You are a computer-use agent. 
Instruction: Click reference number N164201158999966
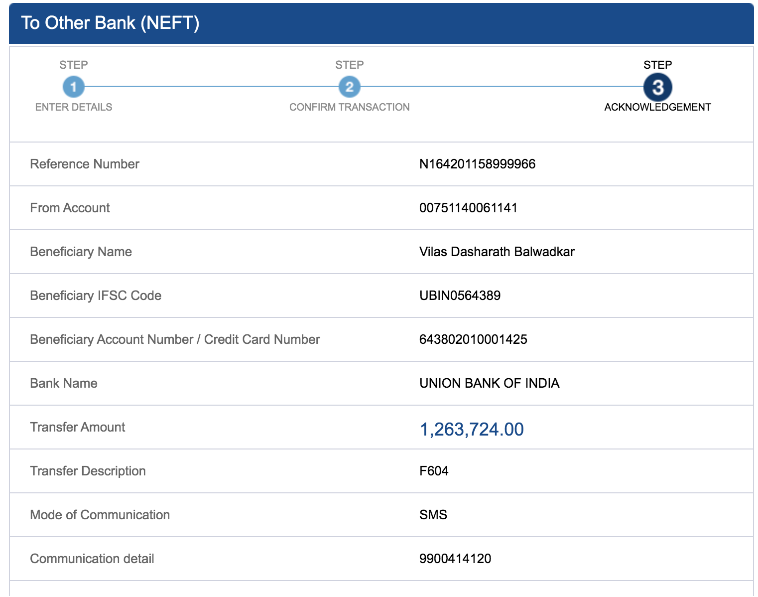click(477, 164)
